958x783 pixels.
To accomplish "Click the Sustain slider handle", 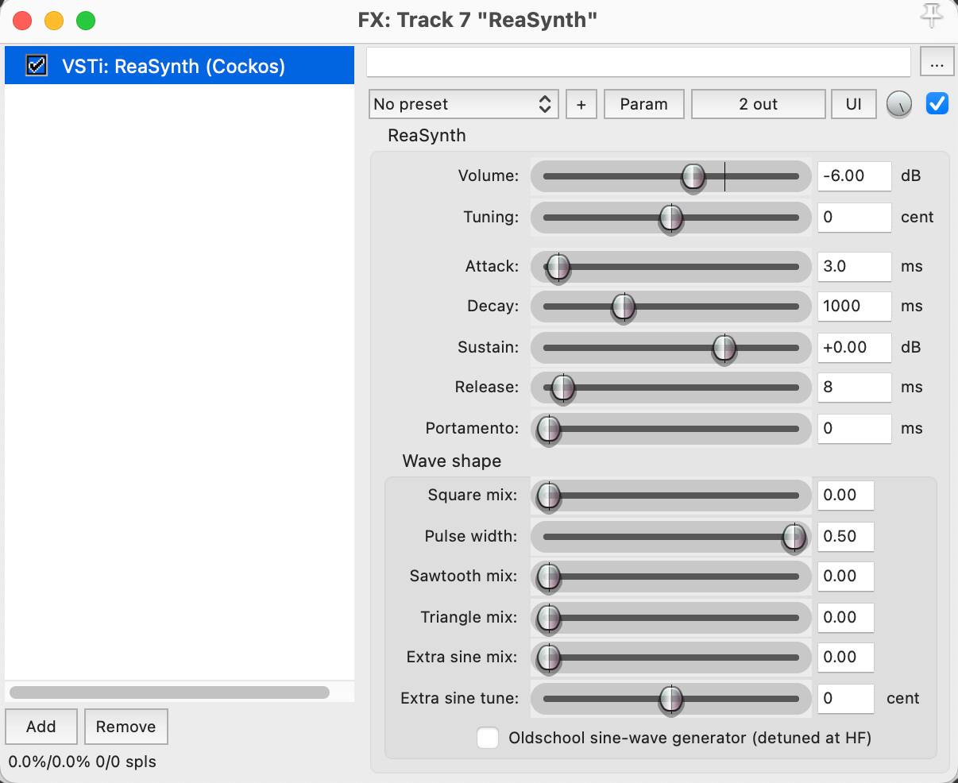I will pos(724,349).
